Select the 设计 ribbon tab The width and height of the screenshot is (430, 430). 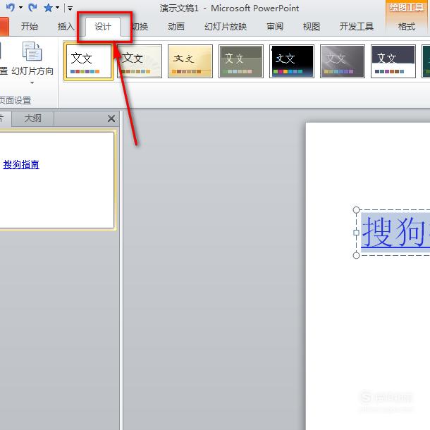click(103, 27)
